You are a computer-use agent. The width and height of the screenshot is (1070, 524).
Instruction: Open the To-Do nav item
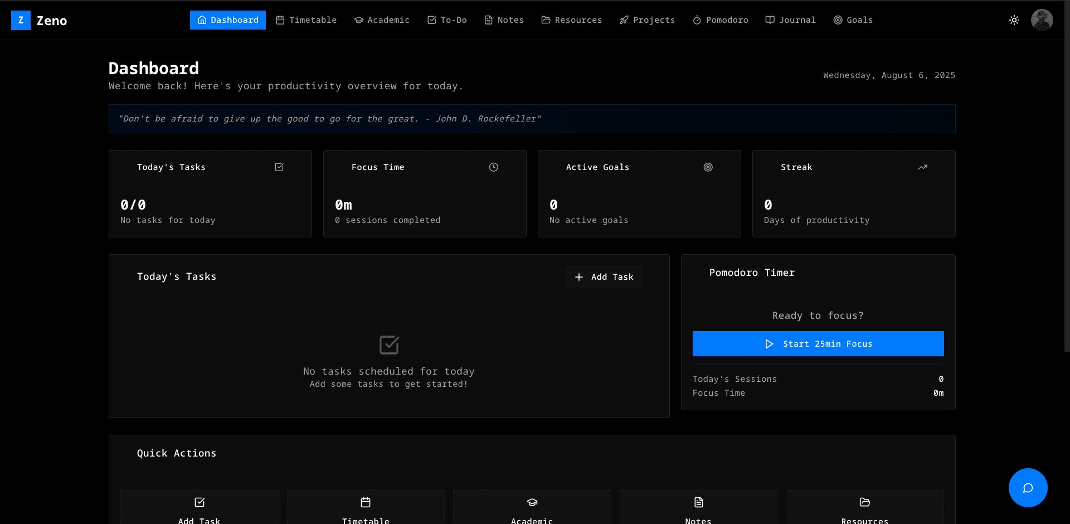point(447,20)
